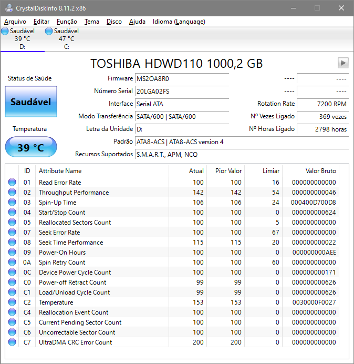Click the Firmware field MS2OA8R0
Viewport: 354px width, 364px height.
182,79
